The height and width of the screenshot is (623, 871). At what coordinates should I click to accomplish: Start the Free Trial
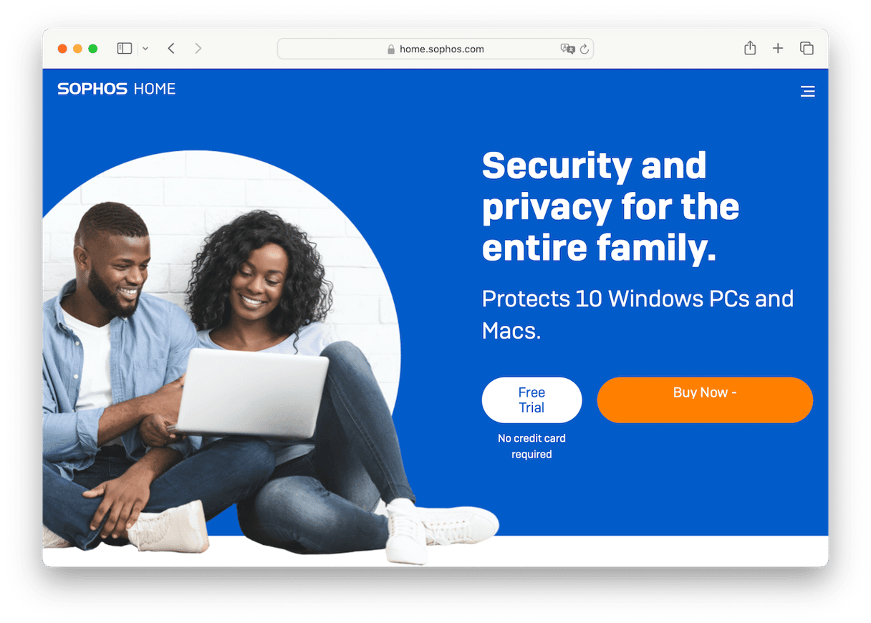pos(531,400)
